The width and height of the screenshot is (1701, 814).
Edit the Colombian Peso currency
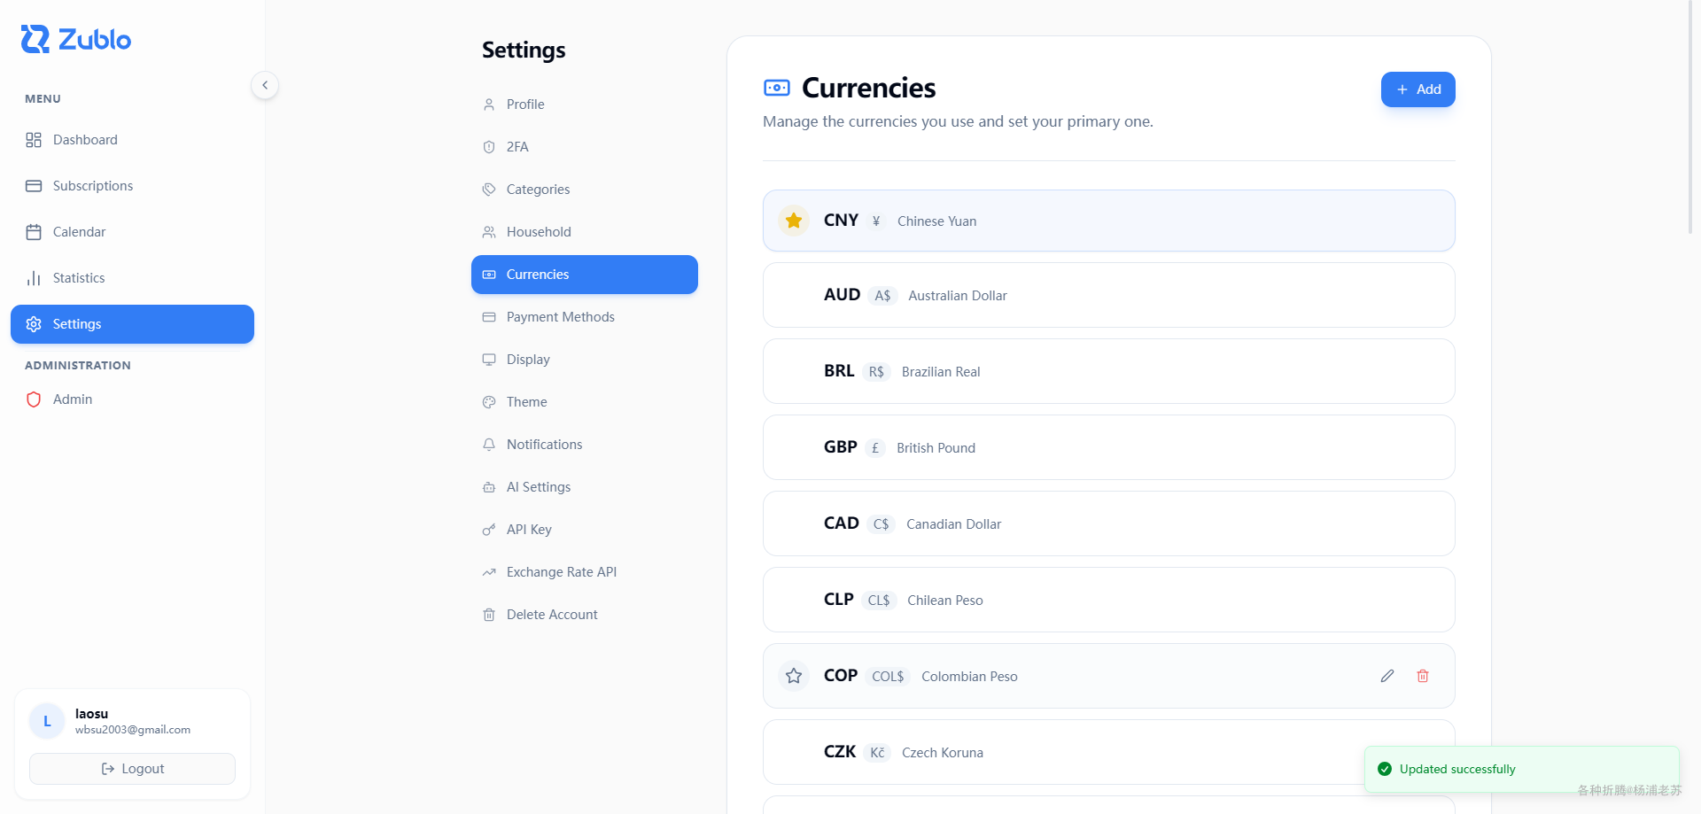pyautogui.click(x=1386, y=676)
